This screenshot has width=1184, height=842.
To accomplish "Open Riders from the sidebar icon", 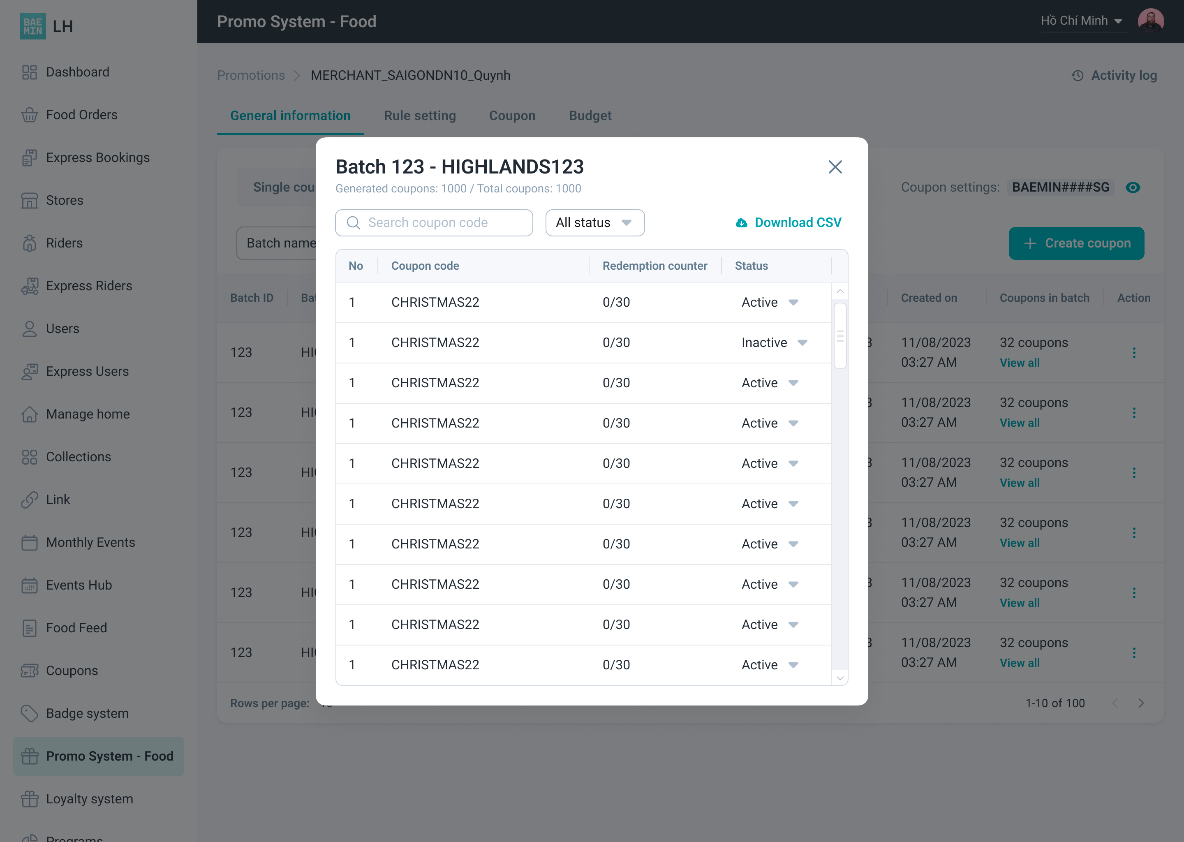I will pyautogui.click(x=30, y=243).
